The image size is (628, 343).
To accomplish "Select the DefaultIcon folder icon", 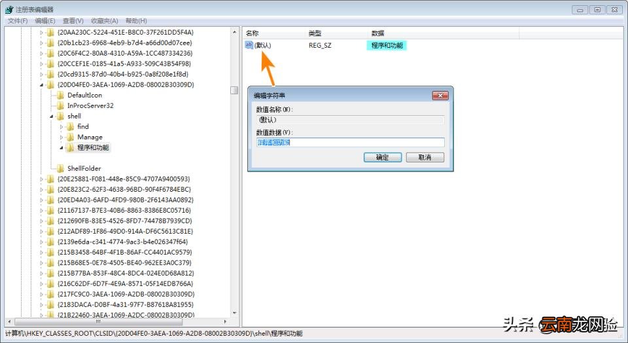I will pos(60,96).
